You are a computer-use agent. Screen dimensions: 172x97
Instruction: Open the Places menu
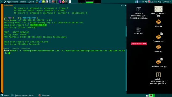coord(23,2)
